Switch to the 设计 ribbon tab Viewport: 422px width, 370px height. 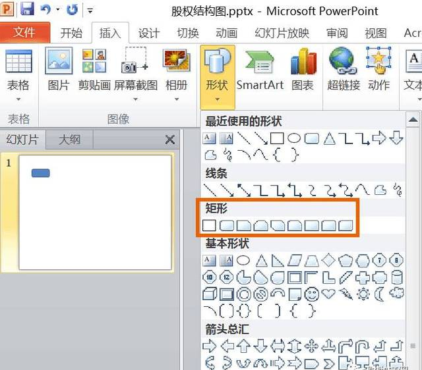pos(149,33)
